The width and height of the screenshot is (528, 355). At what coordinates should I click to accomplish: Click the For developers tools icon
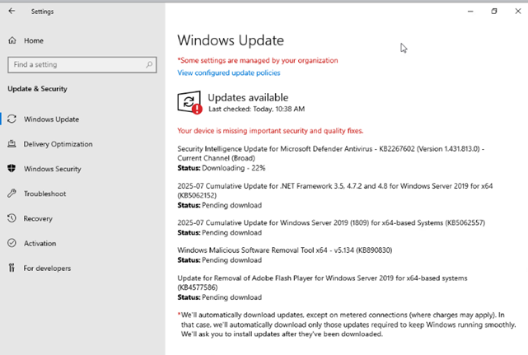tap(12, 268)
